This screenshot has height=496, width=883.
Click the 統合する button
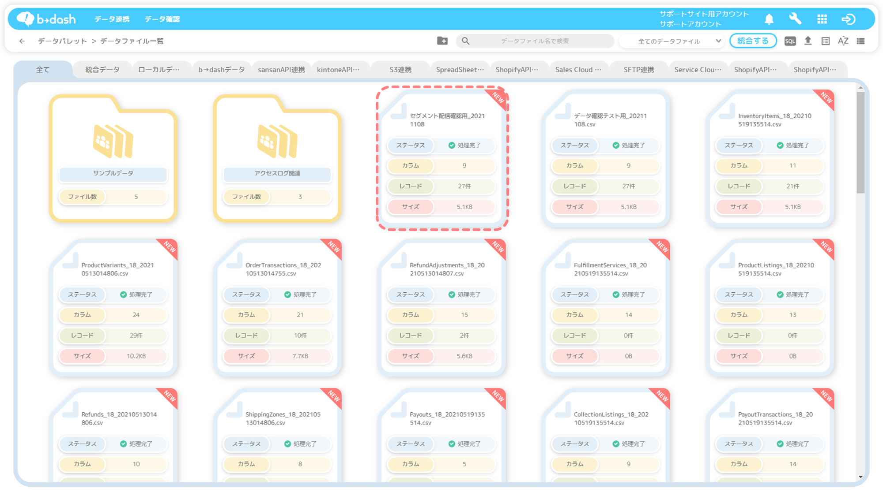[753, 41]
